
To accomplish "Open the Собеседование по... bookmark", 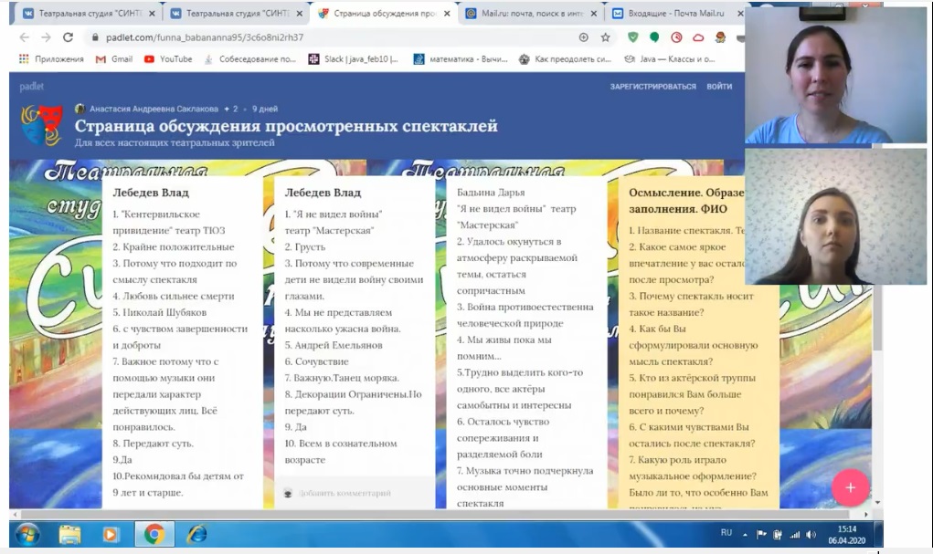I will (249, 58).
